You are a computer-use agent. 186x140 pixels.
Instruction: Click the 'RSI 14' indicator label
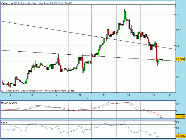[5, 122]
